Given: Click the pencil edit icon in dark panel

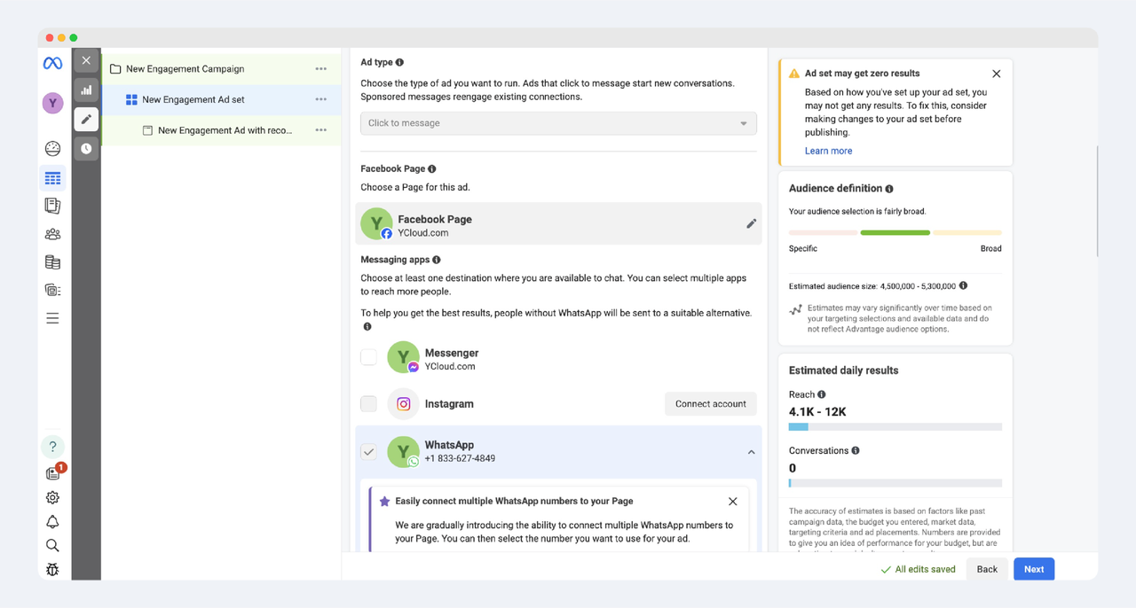Looking at the screenshot, I should pos(86,119).
